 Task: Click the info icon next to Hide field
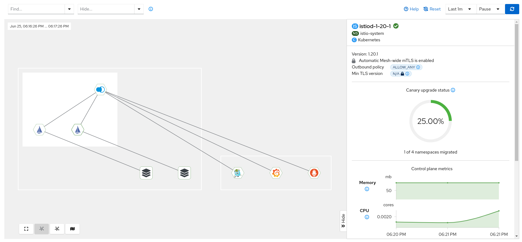point(151,9)
